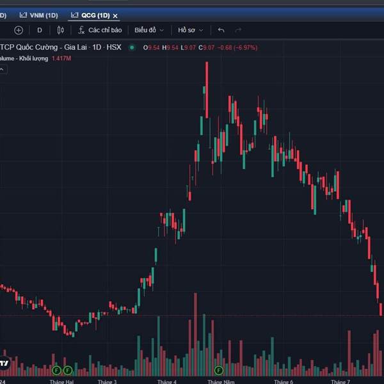Expand the Hồ sơ dropdown
The height and width of the screenshot is (384, 384).
pyautogui.click(x=191, y=30)
